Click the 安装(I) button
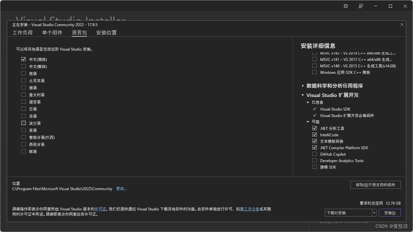Image resolution: width=413 pixels, height=232 pixels. [390, 213]
